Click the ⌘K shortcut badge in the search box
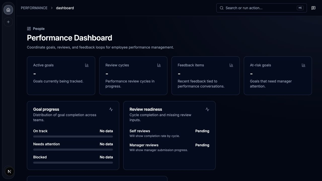Viewport: 322px width, 181px height. click(x=300, y=8)
